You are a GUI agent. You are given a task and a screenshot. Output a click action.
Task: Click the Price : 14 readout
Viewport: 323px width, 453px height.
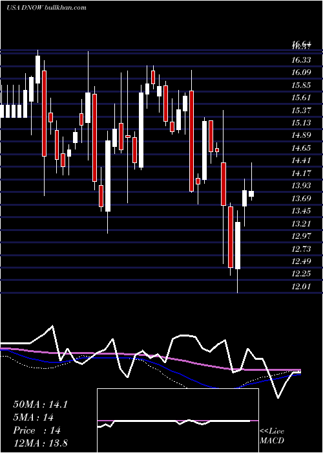pos(37,430)
